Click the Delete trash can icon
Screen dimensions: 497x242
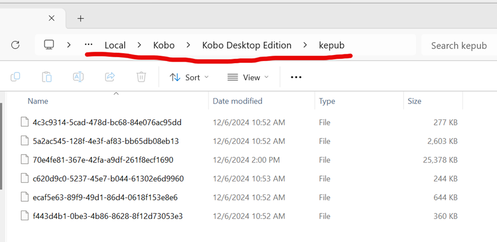pos(141,77)
